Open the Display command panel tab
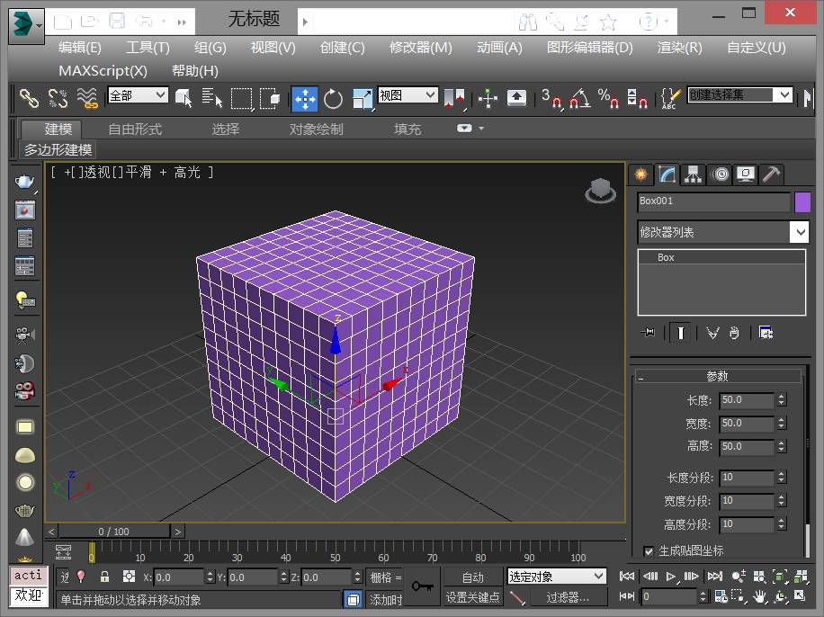The height and width of the screenshot is (617, 824). (745, 174)
